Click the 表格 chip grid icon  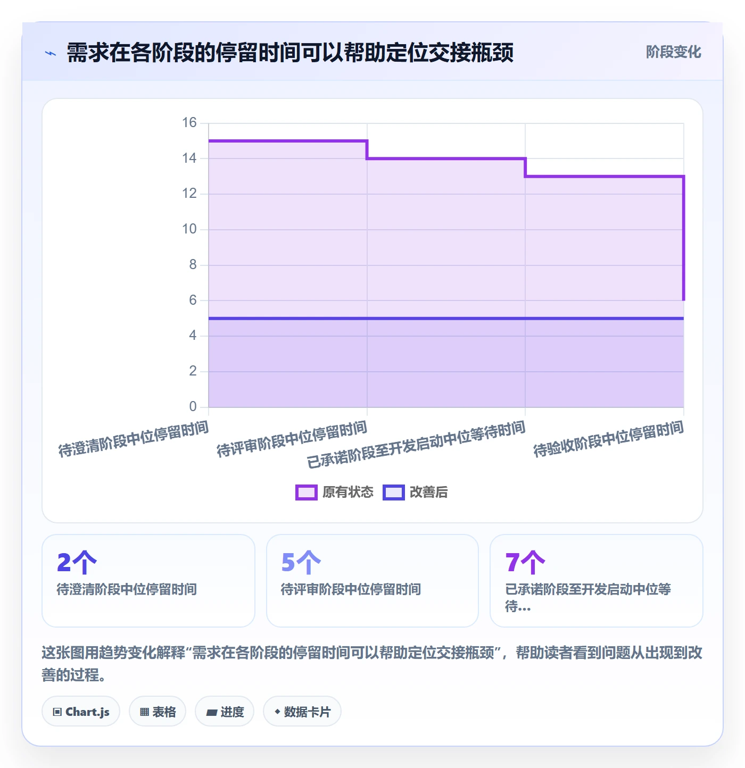[144, 712]
